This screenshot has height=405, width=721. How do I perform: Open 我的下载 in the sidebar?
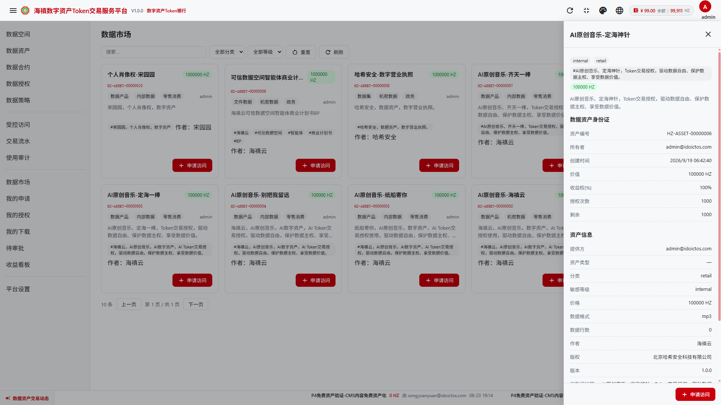18,232
